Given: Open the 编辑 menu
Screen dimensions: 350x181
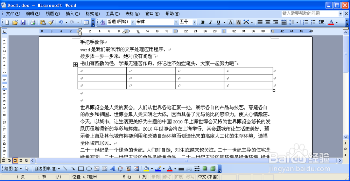Looking at the screenshot, I should pos(33,14).
